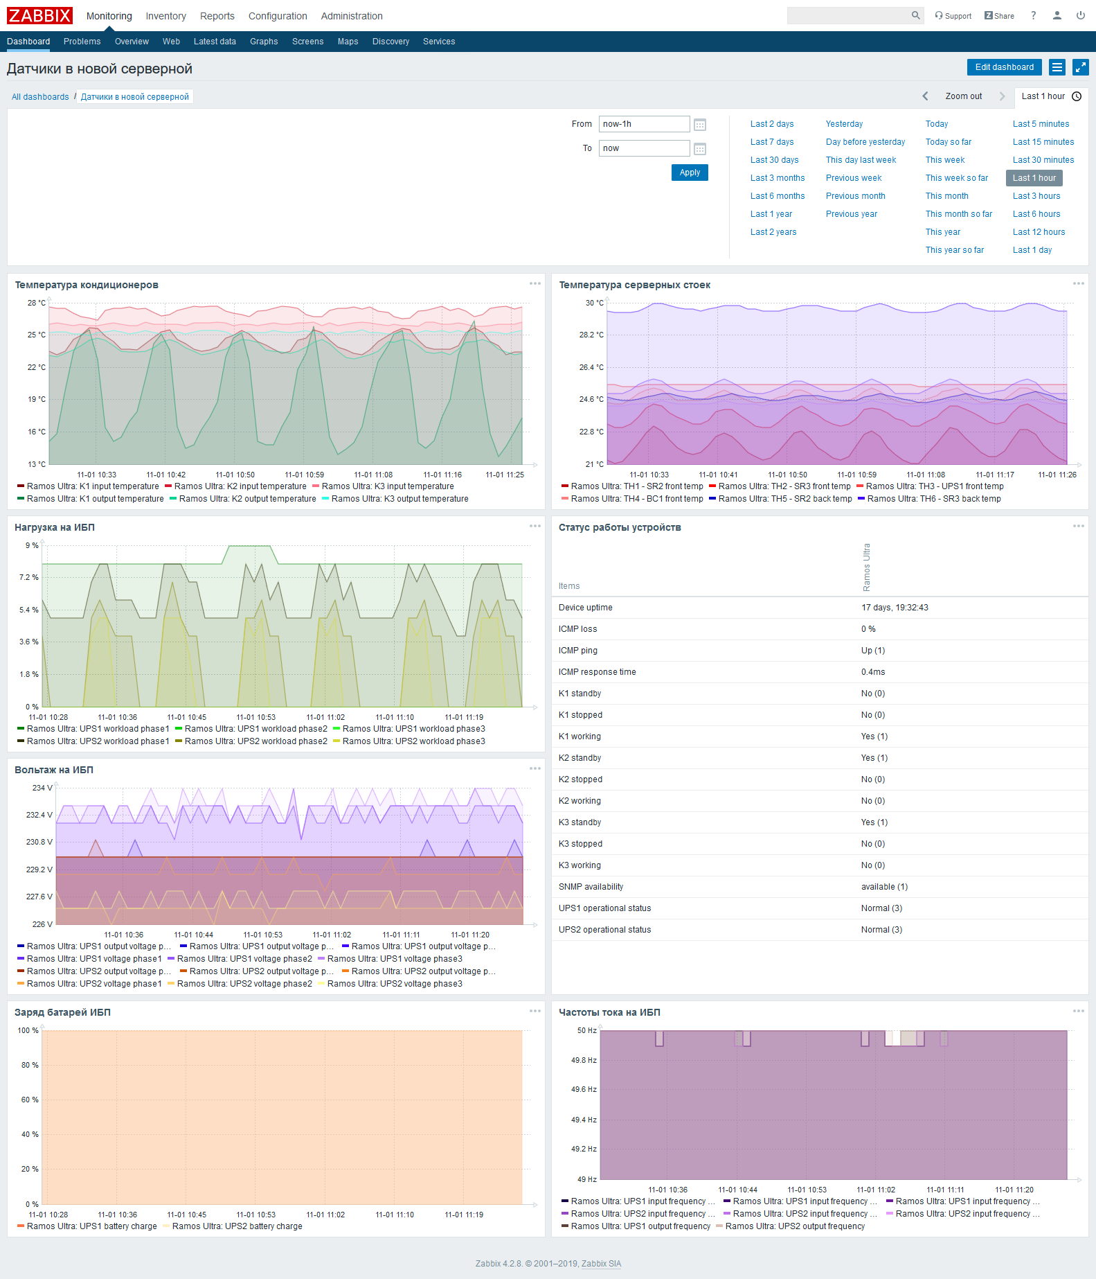The image size is (1096, 1279).
Task: Go to Maps submenu
Action: 348,42
